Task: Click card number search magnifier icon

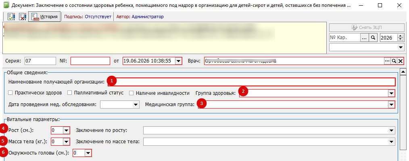Action: point(373,38)
